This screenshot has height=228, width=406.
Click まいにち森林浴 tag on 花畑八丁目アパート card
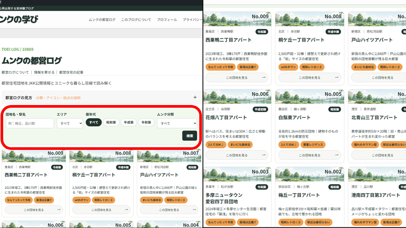(240, 145)
